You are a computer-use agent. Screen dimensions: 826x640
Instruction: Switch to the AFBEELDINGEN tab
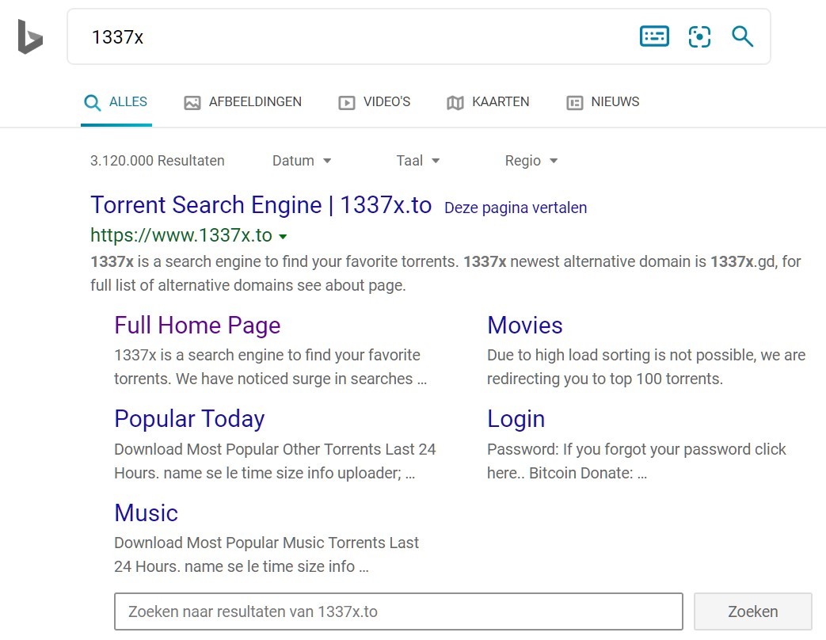243,101
